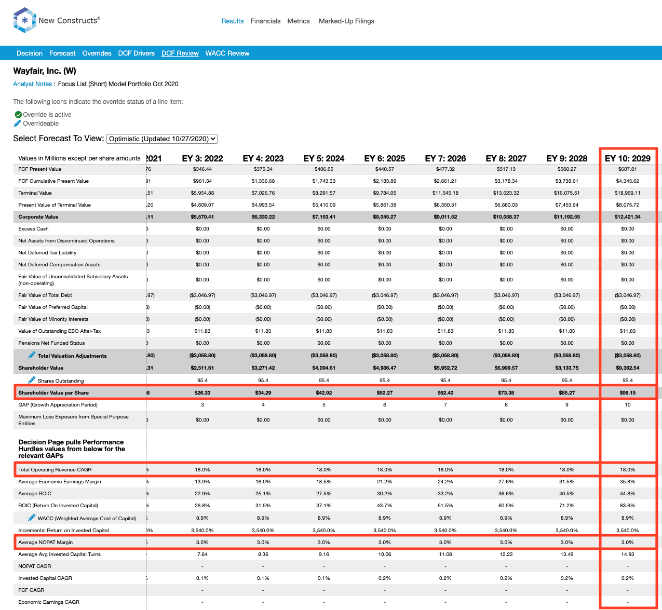Open the Metrics navigation item
The image size is (662, 610).
[x=299, y=21]
